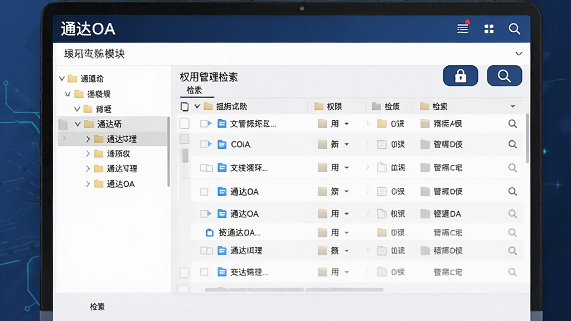Click the magnifier in the 文管 row
Image resolution: width=571 pixels, height=321 pixels.
(512, 124)
